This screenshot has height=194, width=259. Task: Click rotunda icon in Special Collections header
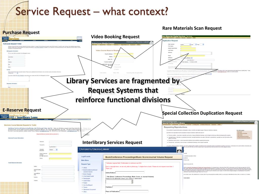coord(256,122)
